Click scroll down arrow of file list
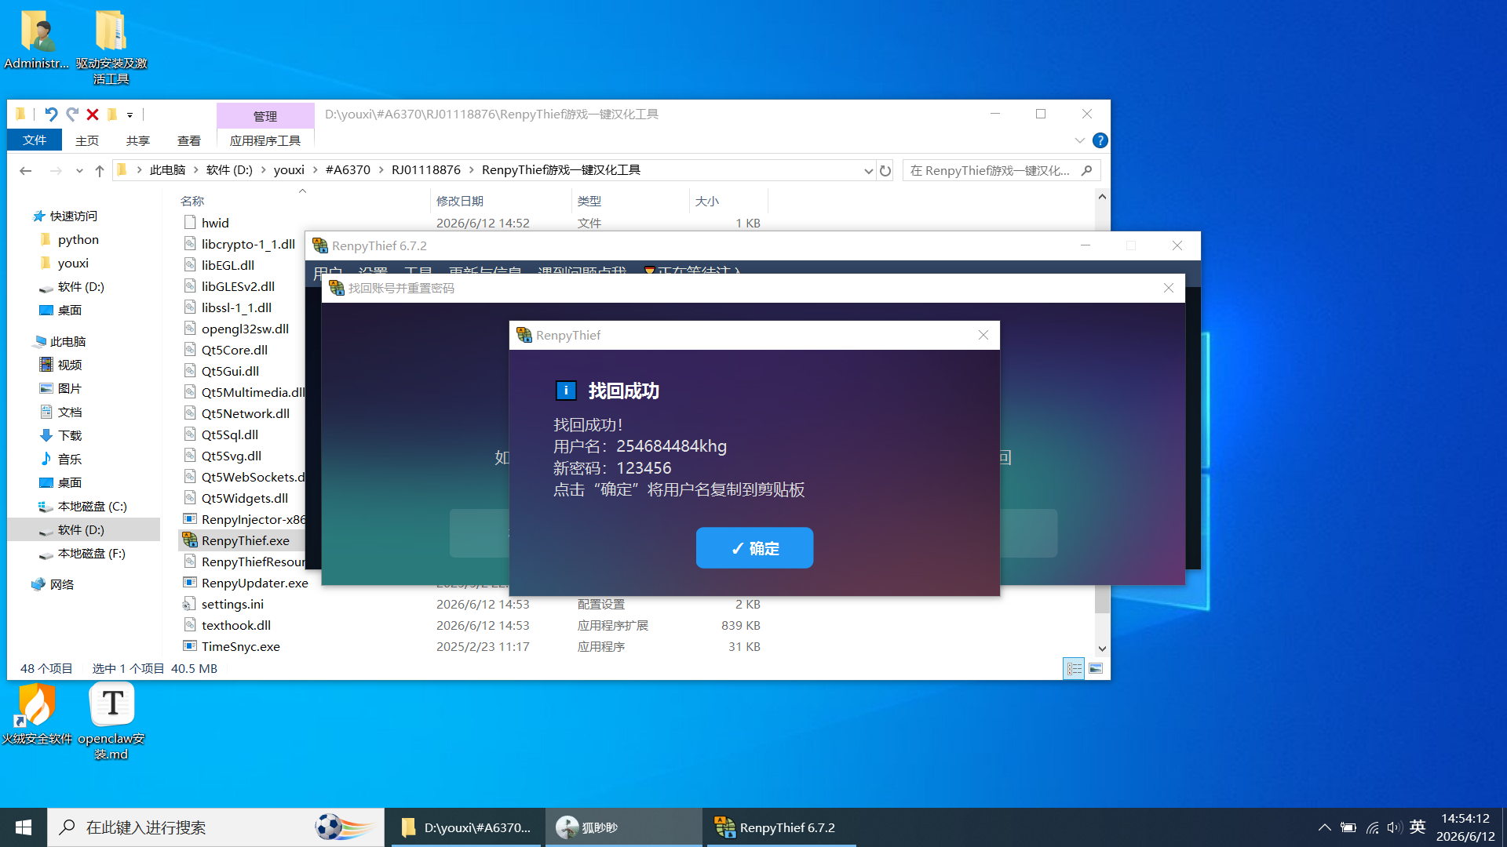 pyautogui.click(x=1102, y=649)
